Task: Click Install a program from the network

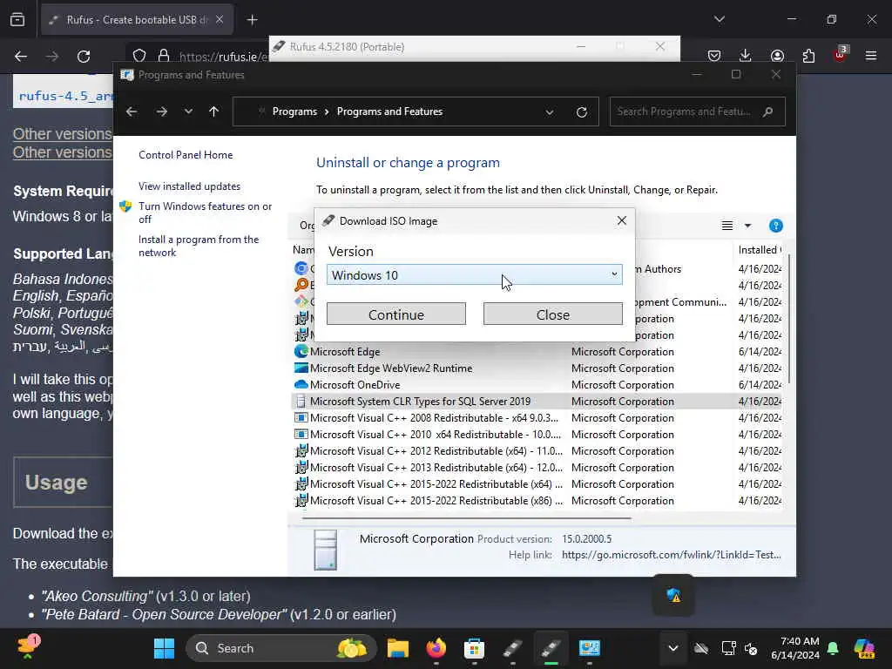Action: click(x=199, y=246)
